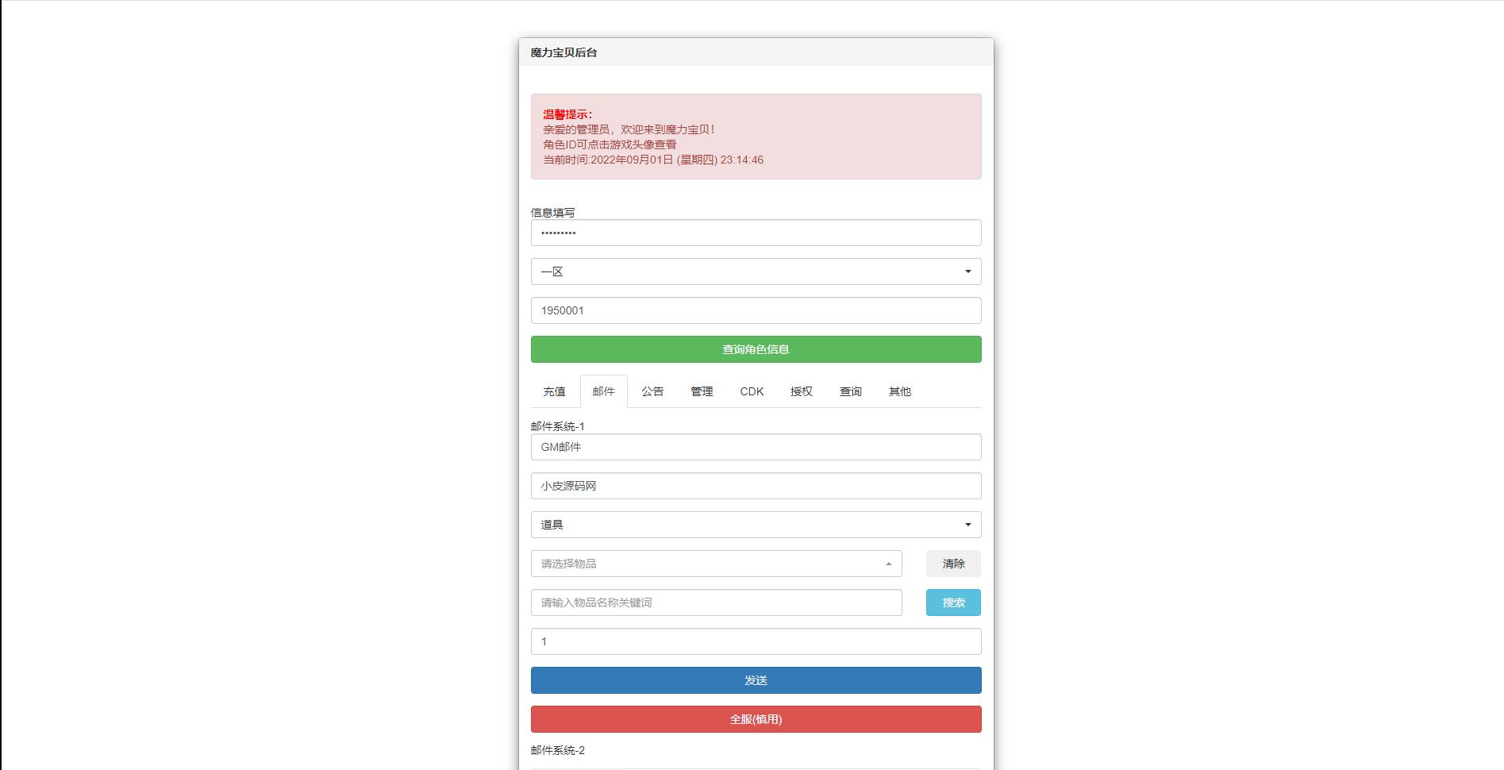The height and width of the screenshot is (770, 1504).
Task: Open the 道具 mail type dropdown
Action: 756,524
